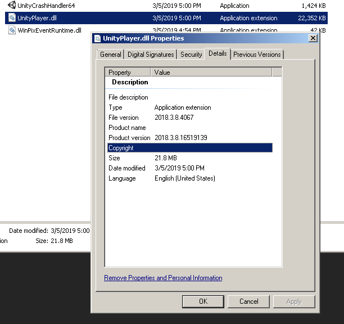Select the Copyright property row
Screen dimensions: 344x324
pyautogui.click(x=190, y=148)
